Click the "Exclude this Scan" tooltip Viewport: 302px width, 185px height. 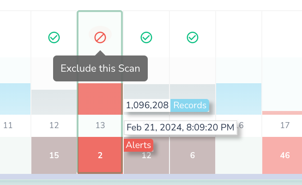[x=100, y=69]
